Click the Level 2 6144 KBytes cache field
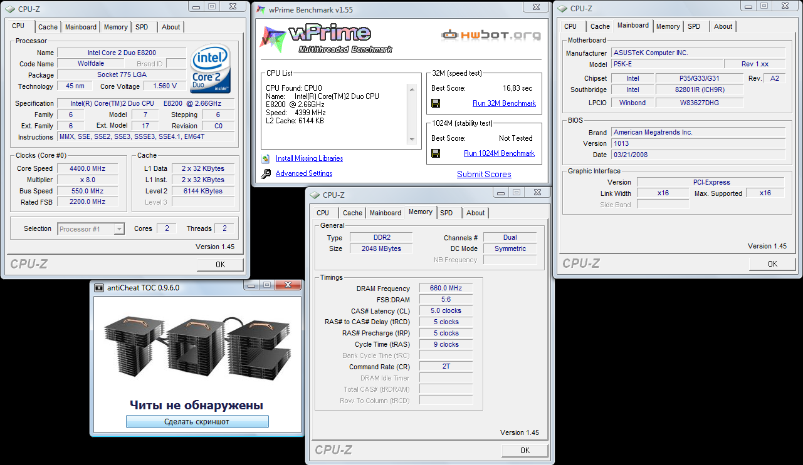The height and width of the screenshot is (465, 803). (203, 192)
